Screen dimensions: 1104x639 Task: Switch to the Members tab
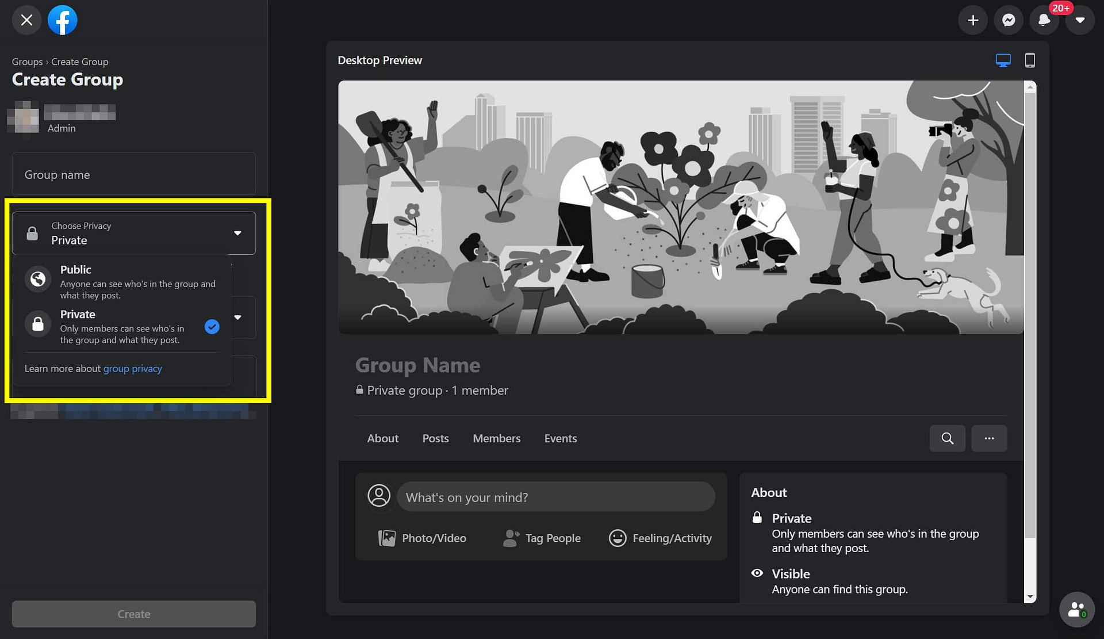(x=496, y=438)
